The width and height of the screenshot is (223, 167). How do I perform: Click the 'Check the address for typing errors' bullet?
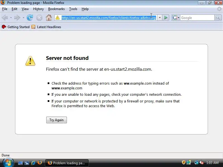pyautogui.click(x=110, y=86)
